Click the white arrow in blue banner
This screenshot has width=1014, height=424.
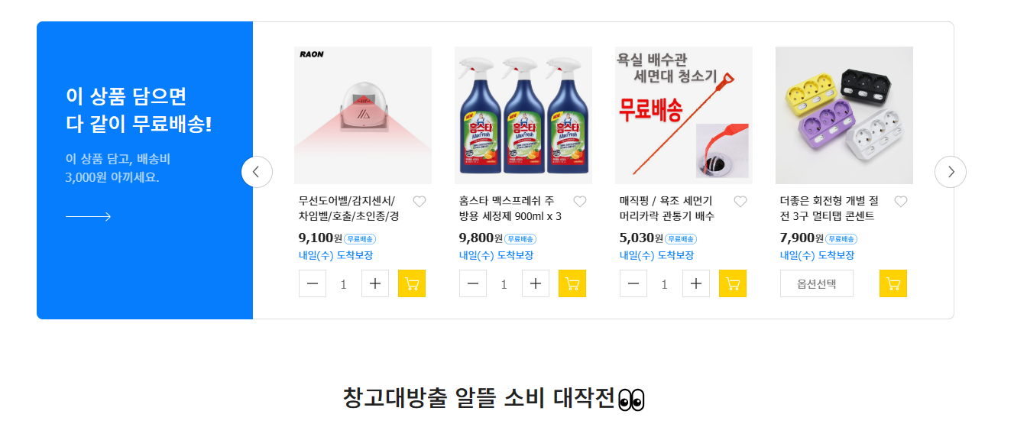pos(88,217)
